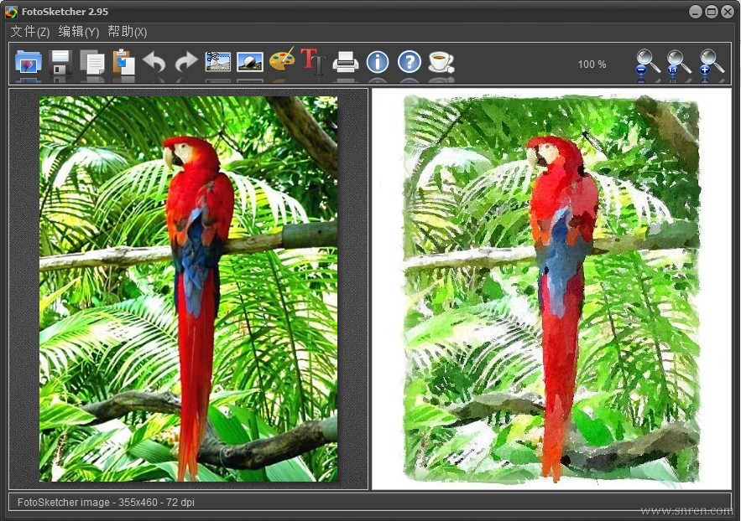Click the original parrot photo on the left
The image size is (741, 521).
pos(189,289)
